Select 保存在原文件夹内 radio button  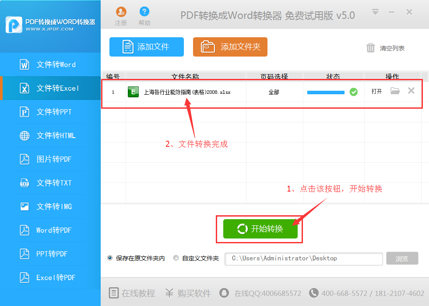point(110,258)
